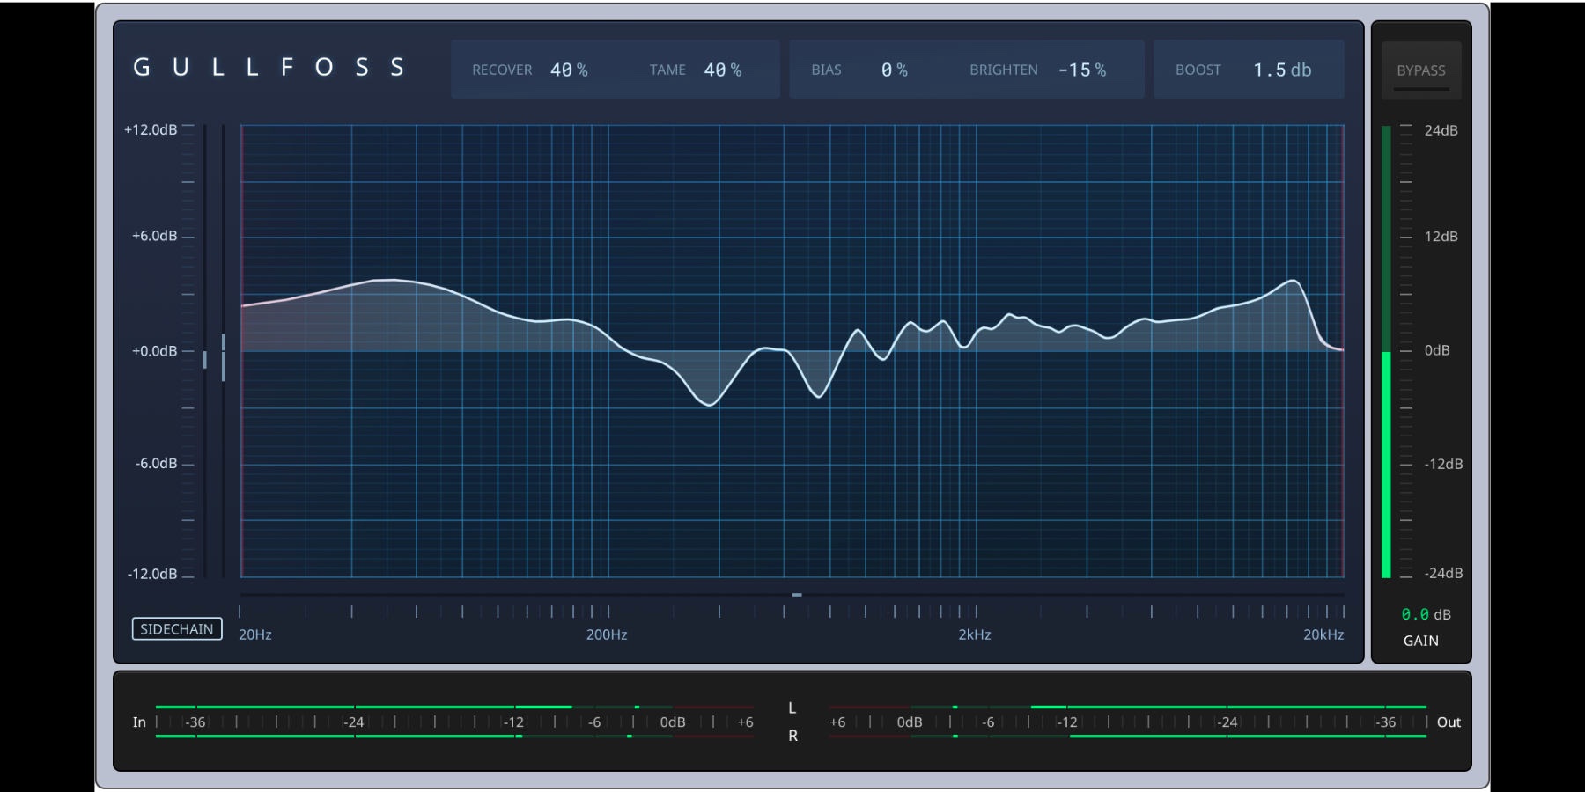Click the handle below the frequency graph

pos(797,595)
